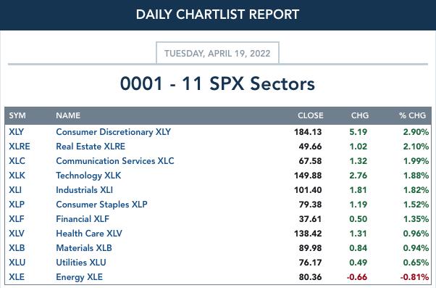The width and height of the screenshot is (436, 288).
Task: Open Consumer Discretionary XLY chart link
Action: pyautogui.click(x=114, y=132)
